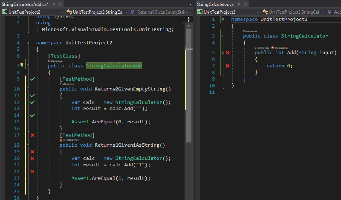Click the Assert.AreEqual(1, result) statement
Screen dimensions: 341x200
(x=111, y=178)
